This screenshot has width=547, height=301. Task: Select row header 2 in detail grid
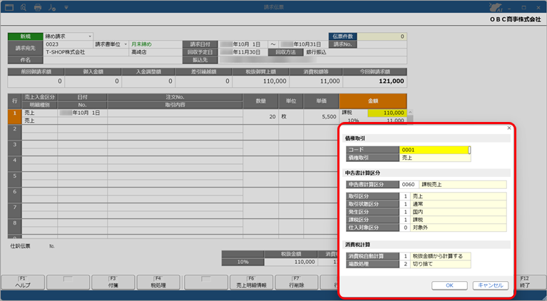[x=15, y=133]
